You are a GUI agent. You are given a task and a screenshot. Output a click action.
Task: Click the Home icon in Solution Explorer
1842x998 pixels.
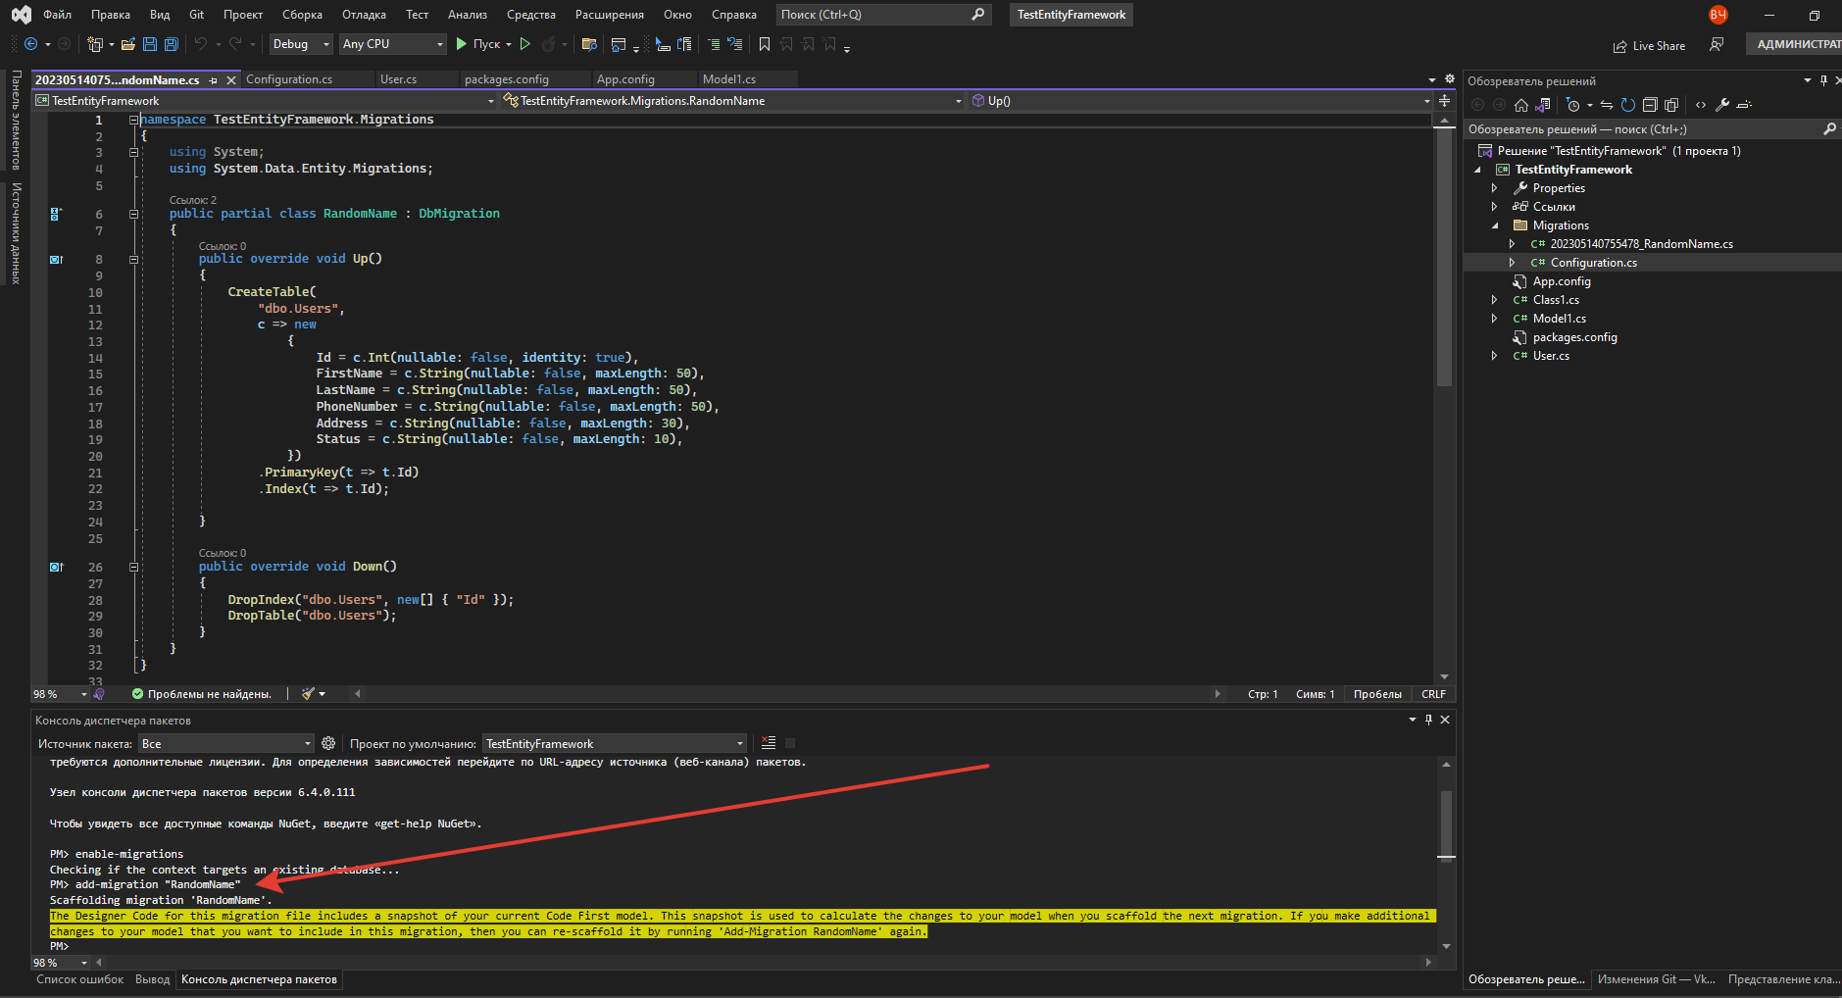tap(1520, 105)
